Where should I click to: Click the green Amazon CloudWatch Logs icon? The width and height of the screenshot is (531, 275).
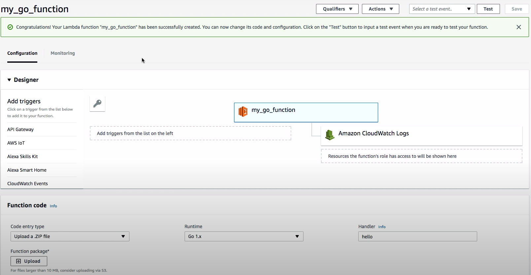point(330,135)
